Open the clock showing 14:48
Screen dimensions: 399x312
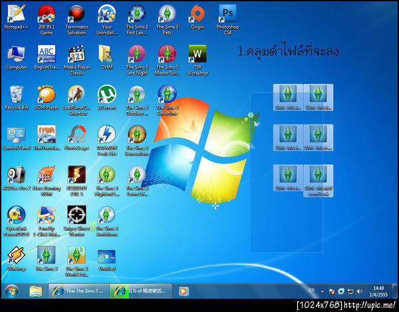click(378, 291)
